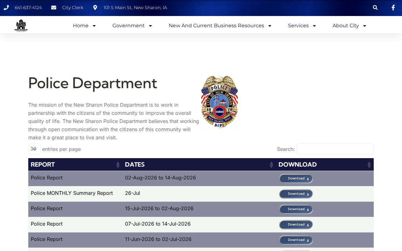Viewport: 402px width, 251px height.
Task: Download the Police MONTHLY Summary Report
Action: pos(296,194)
